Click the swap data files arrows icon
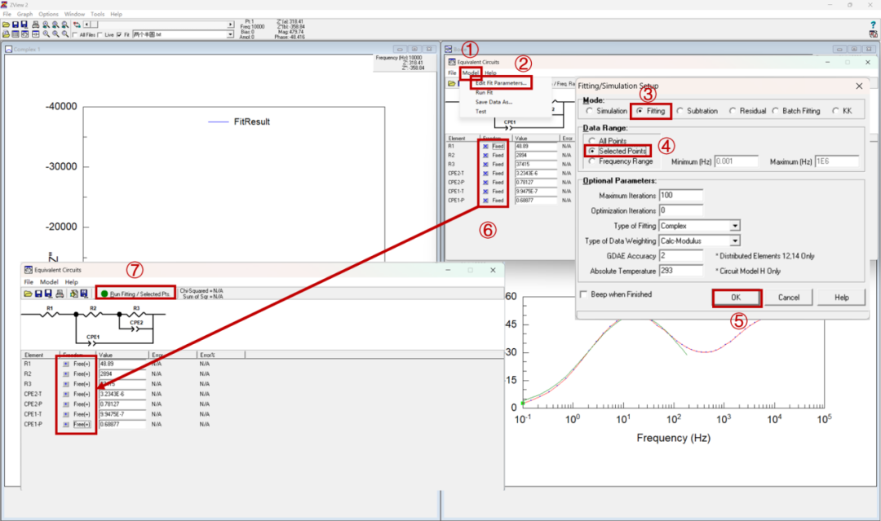Viewport: 881px width, 521px height. [77, 24]
